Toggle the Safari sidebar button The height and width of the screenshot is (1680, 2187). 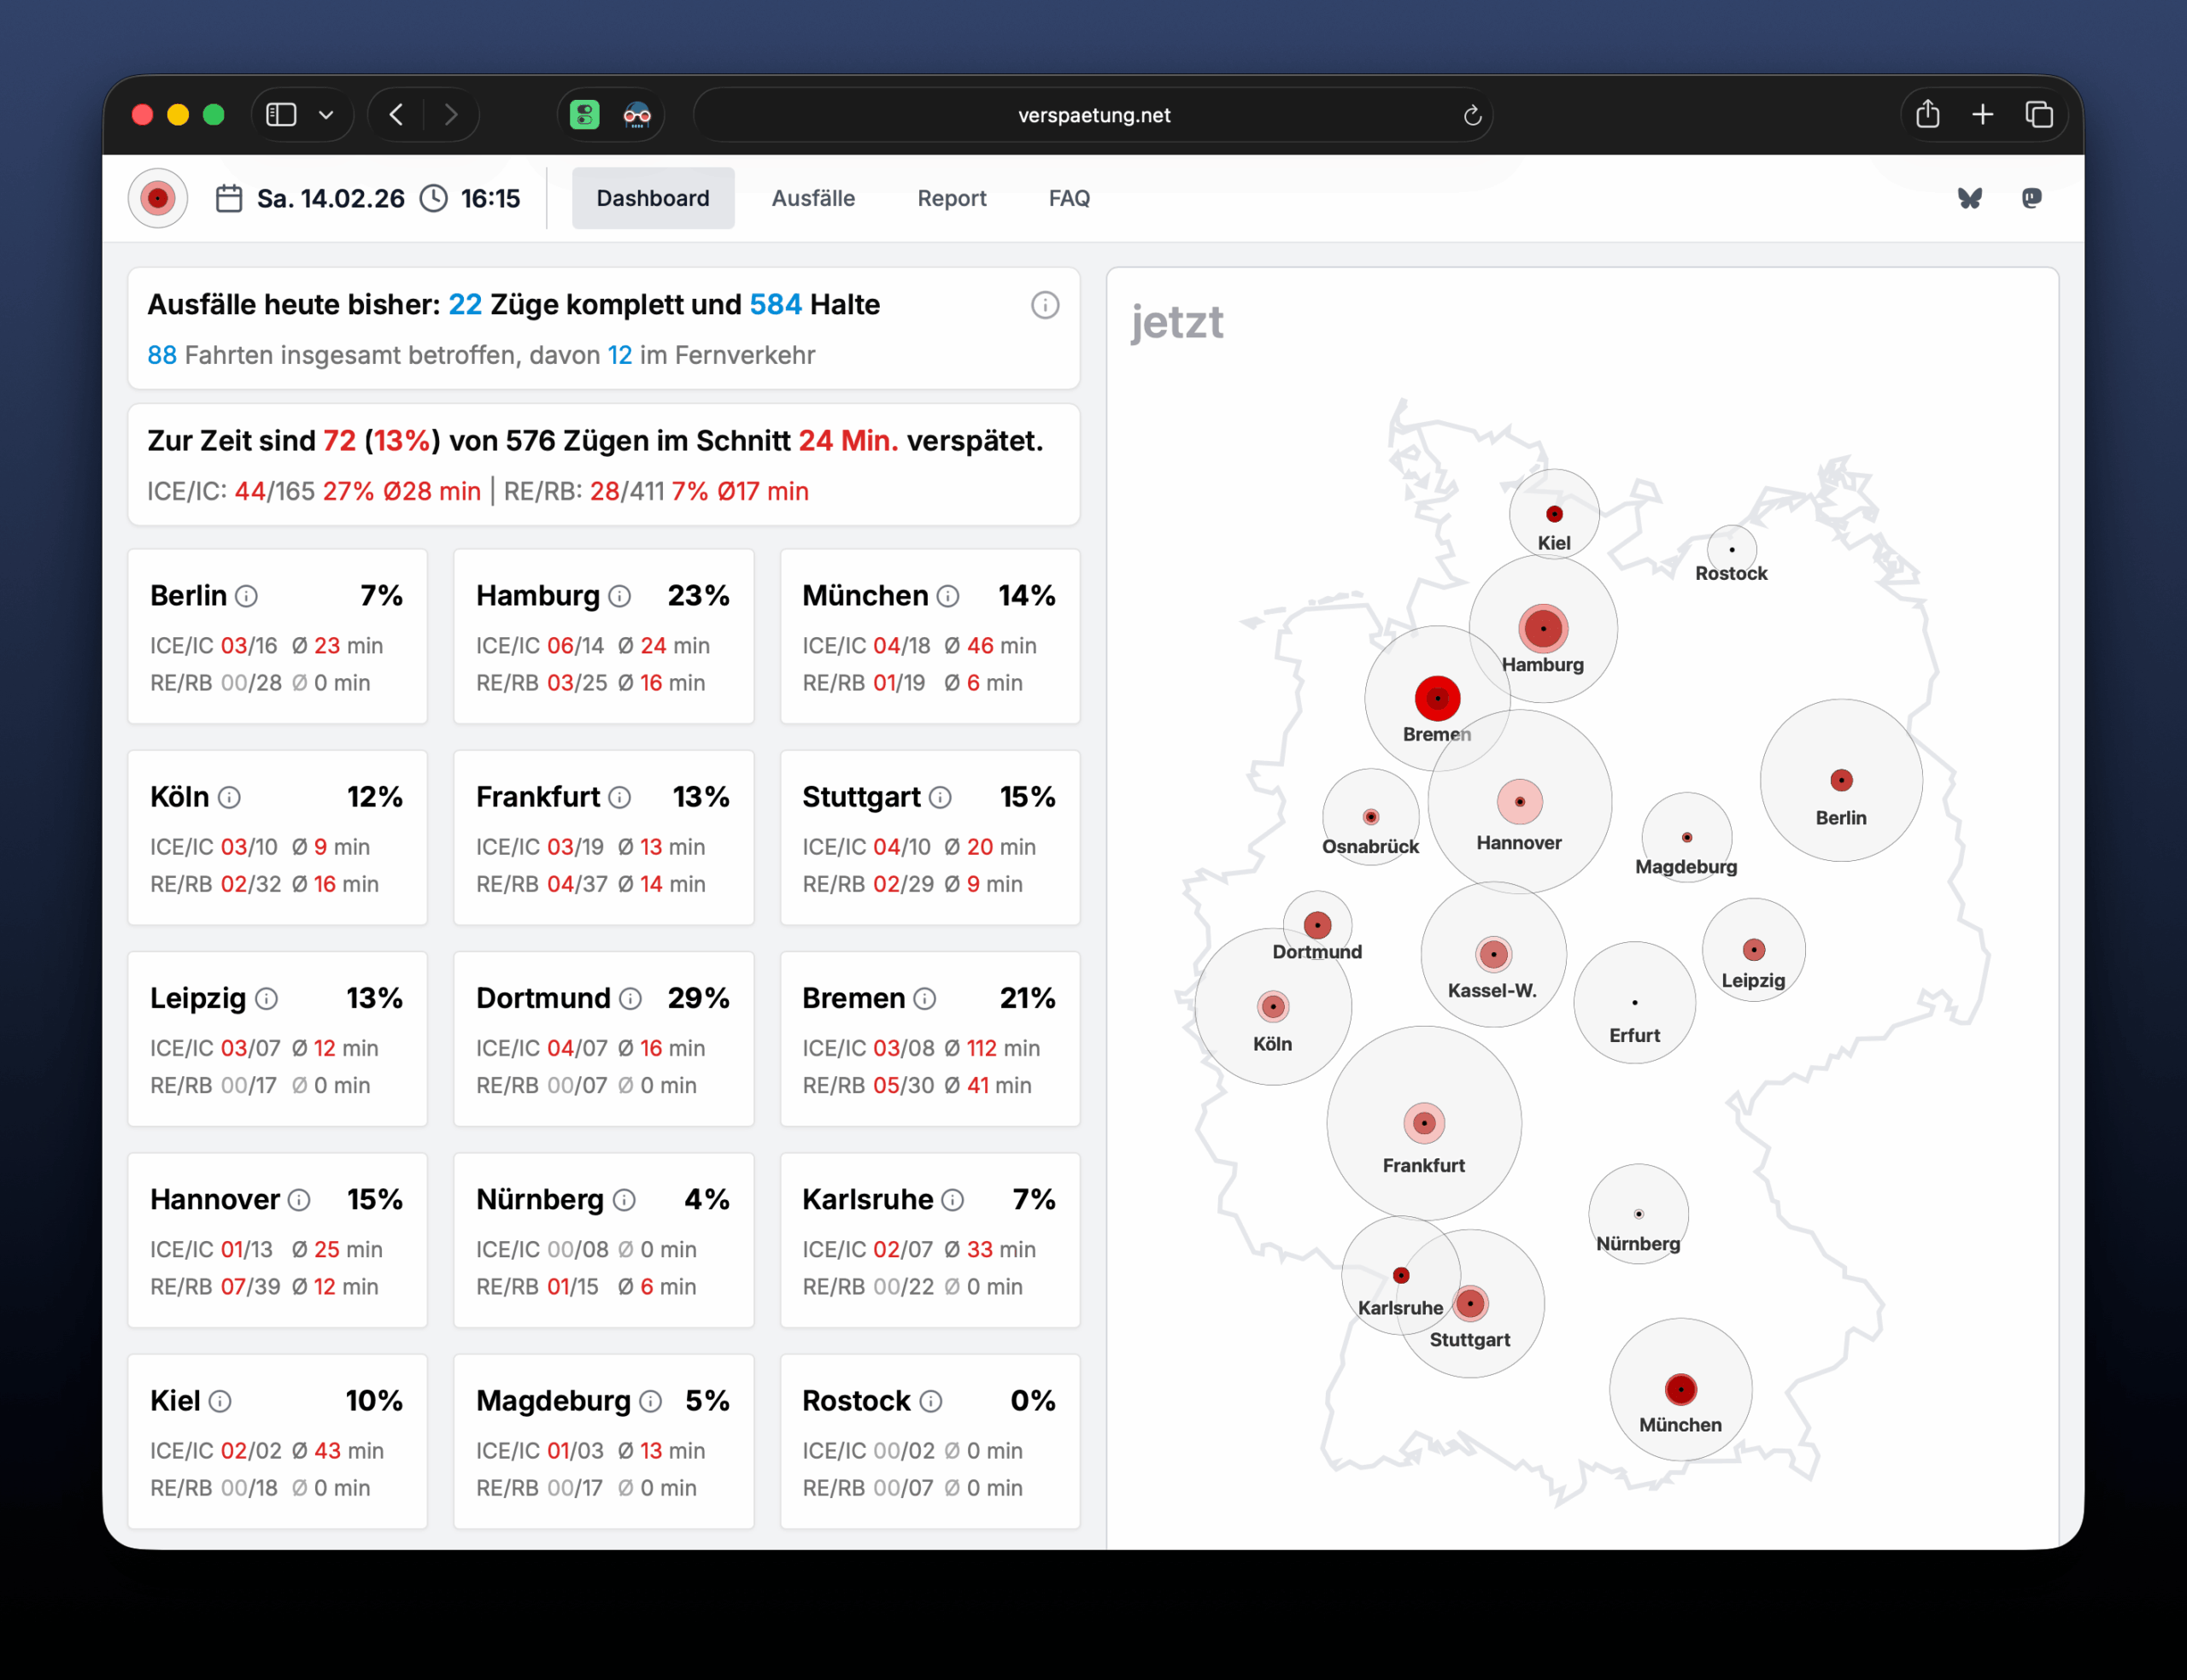coord(281,115)
